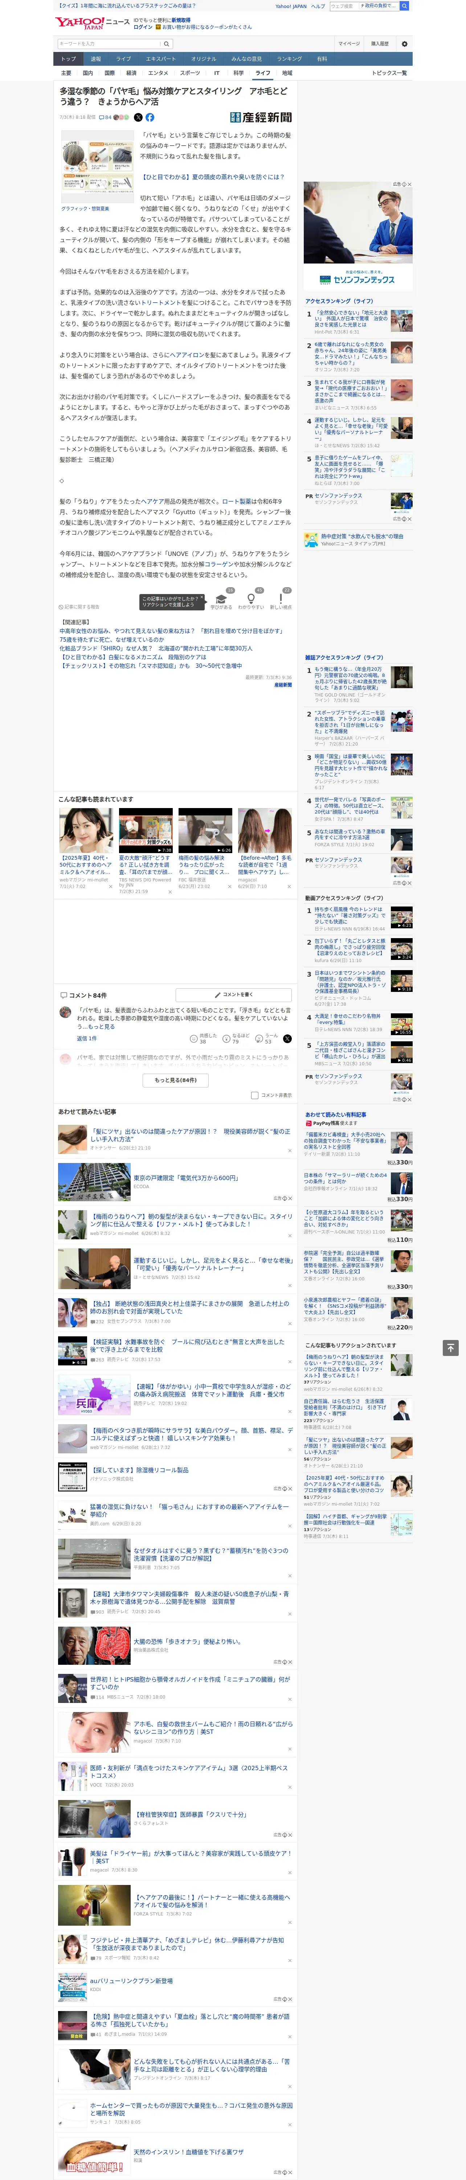Viewport: 466px width, 2180px height.
Task: Select the トップ navigation tab
Action: tap(69, 59)
